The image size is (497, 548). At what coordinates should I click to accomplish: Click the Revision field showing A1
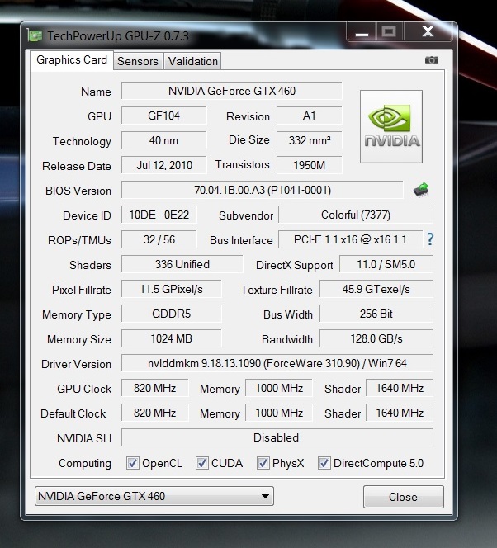point(310,116)
